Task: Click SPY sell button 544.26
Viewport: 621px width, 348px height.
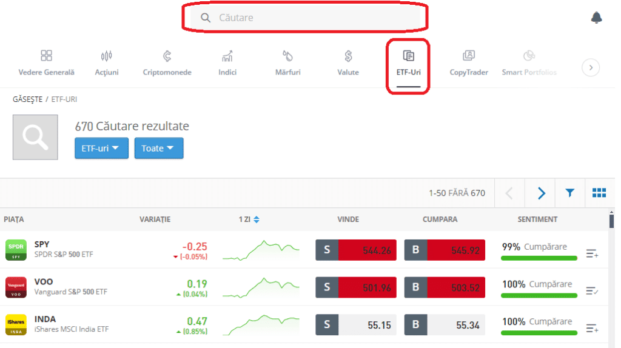Action: 355,250
